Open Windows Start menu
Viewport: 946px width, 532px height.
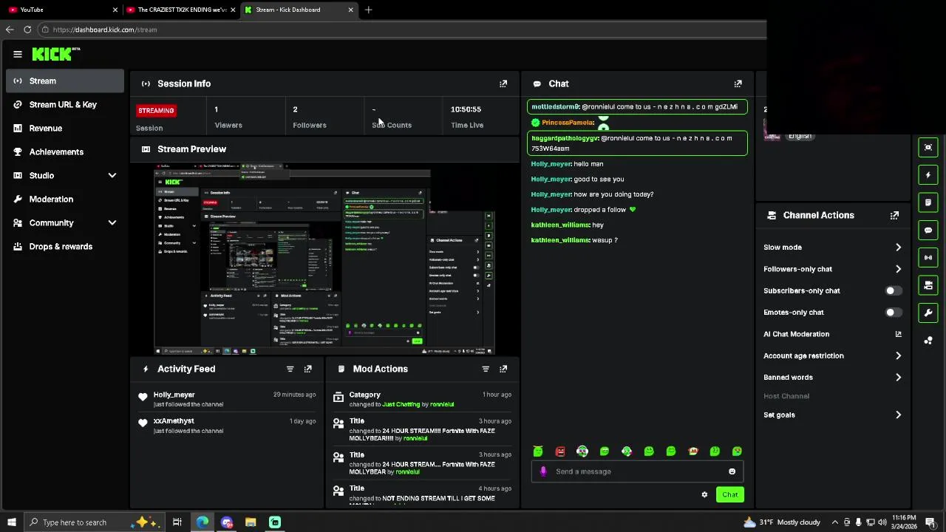tap(11, 522)
